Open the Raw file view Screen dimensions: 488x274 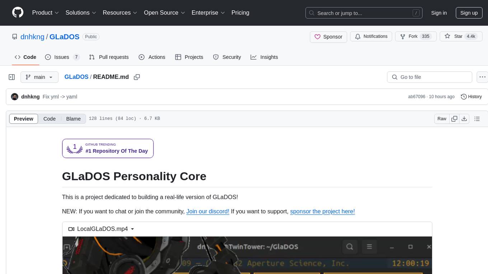tap(442, 119)
